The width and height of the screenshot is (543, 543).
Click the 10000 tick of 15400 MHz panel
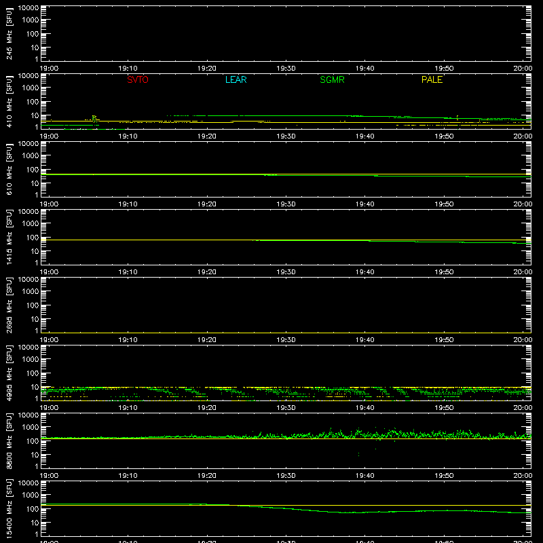(x=29, y=483)
